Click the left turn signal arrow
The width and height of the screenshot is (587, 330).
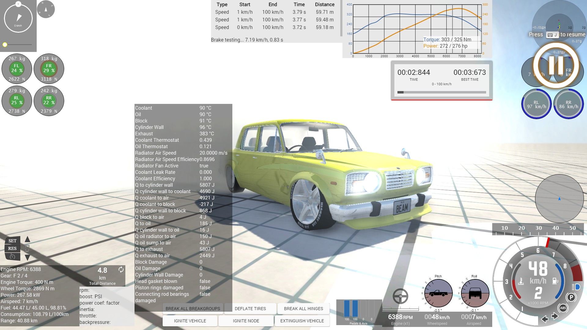pos(545,319)
